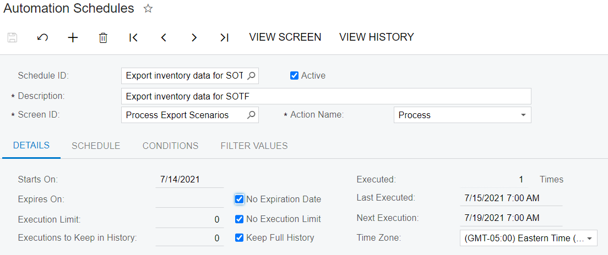Add this page to favorites with the star
This screenshot has height=255, width=608.
tap(148, 9)
